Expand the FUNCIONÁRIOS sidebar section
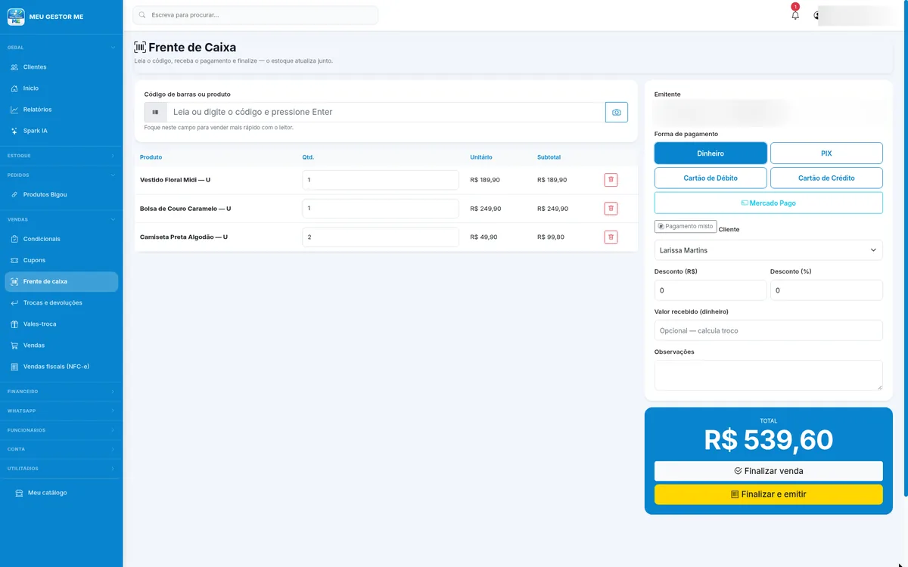The height and width of the screenshot is (567, 908). (61, 430)
